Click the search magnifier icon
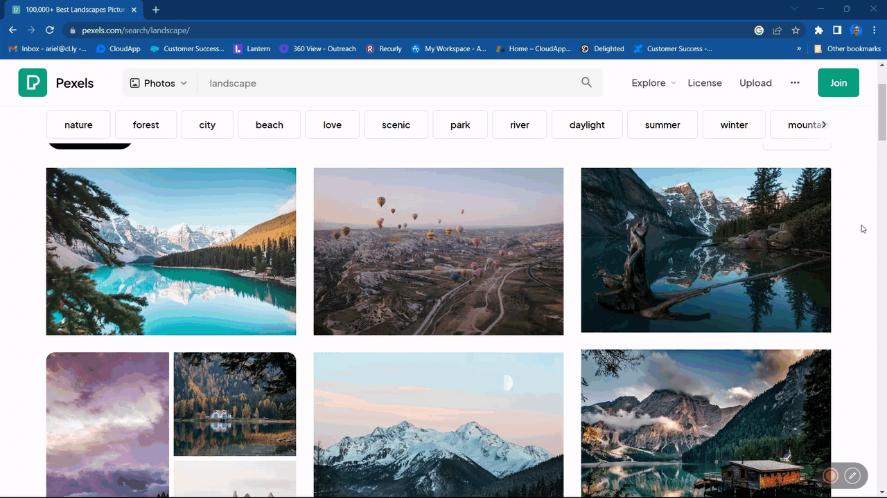 tap(586, 82)
